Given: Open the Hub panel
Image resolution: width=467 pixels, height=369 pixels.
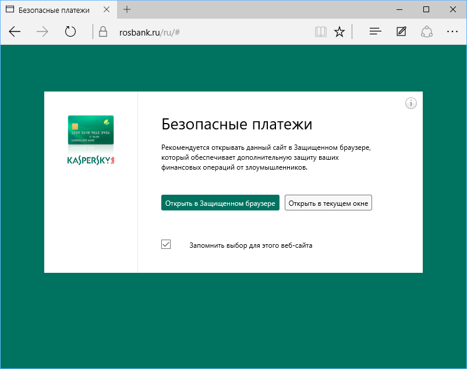Looking at the screenshot, I should pyautogui.click(x=374, y=31).
